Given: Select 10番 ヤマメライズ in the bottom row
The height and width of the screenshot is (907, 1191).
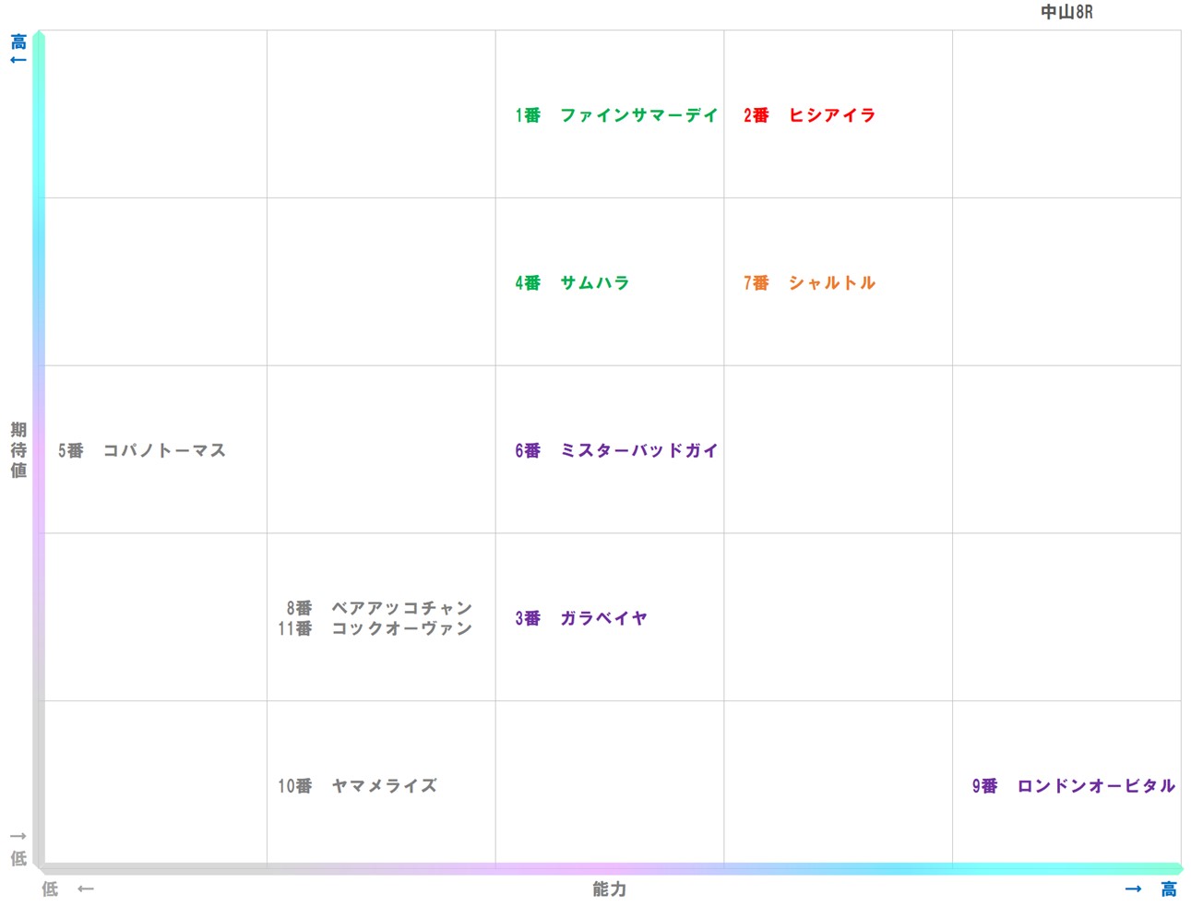Looking at the screenshot, I should (357, 786).
